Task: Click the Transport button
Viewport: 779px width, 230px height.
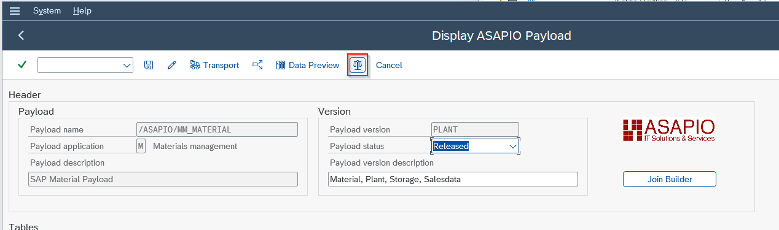Action: 214,65
